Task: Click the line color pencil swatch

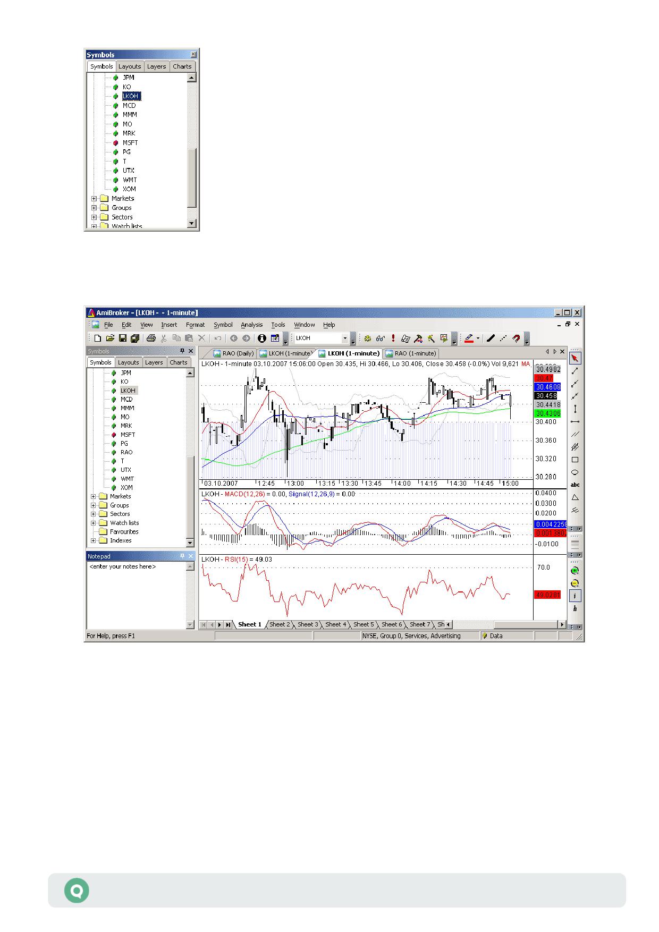Action: [x=469, y=338]
